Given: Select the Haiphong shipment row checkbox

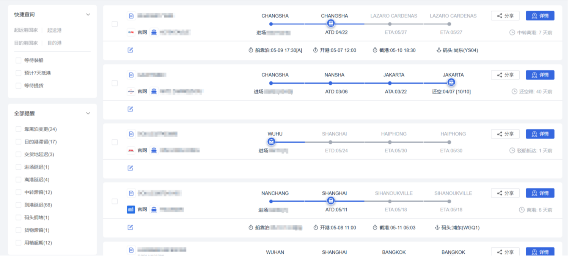Looking at the screenshot, I should pos(115,142).
